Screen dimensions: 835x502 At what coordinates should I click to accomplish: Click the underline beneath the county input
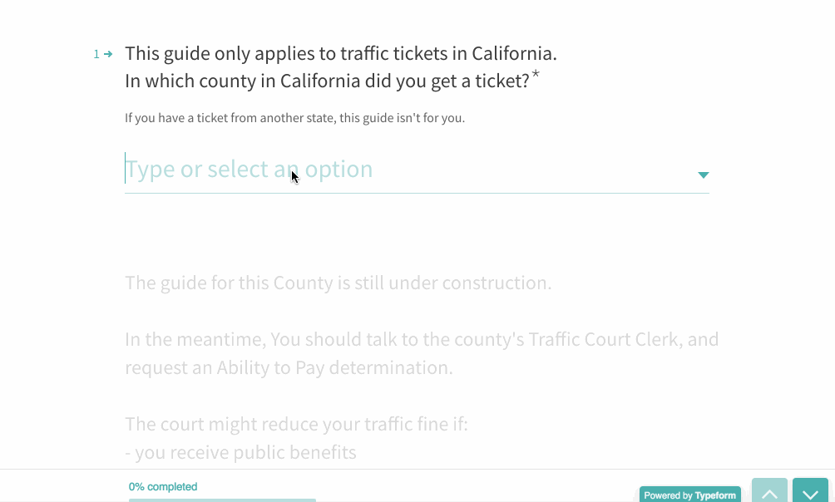tap(416, 193)
